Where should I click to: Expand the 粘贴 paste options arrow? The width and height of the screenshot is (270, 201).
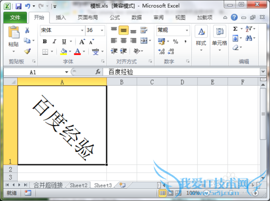pyautogui.click(x=13, y=51)
